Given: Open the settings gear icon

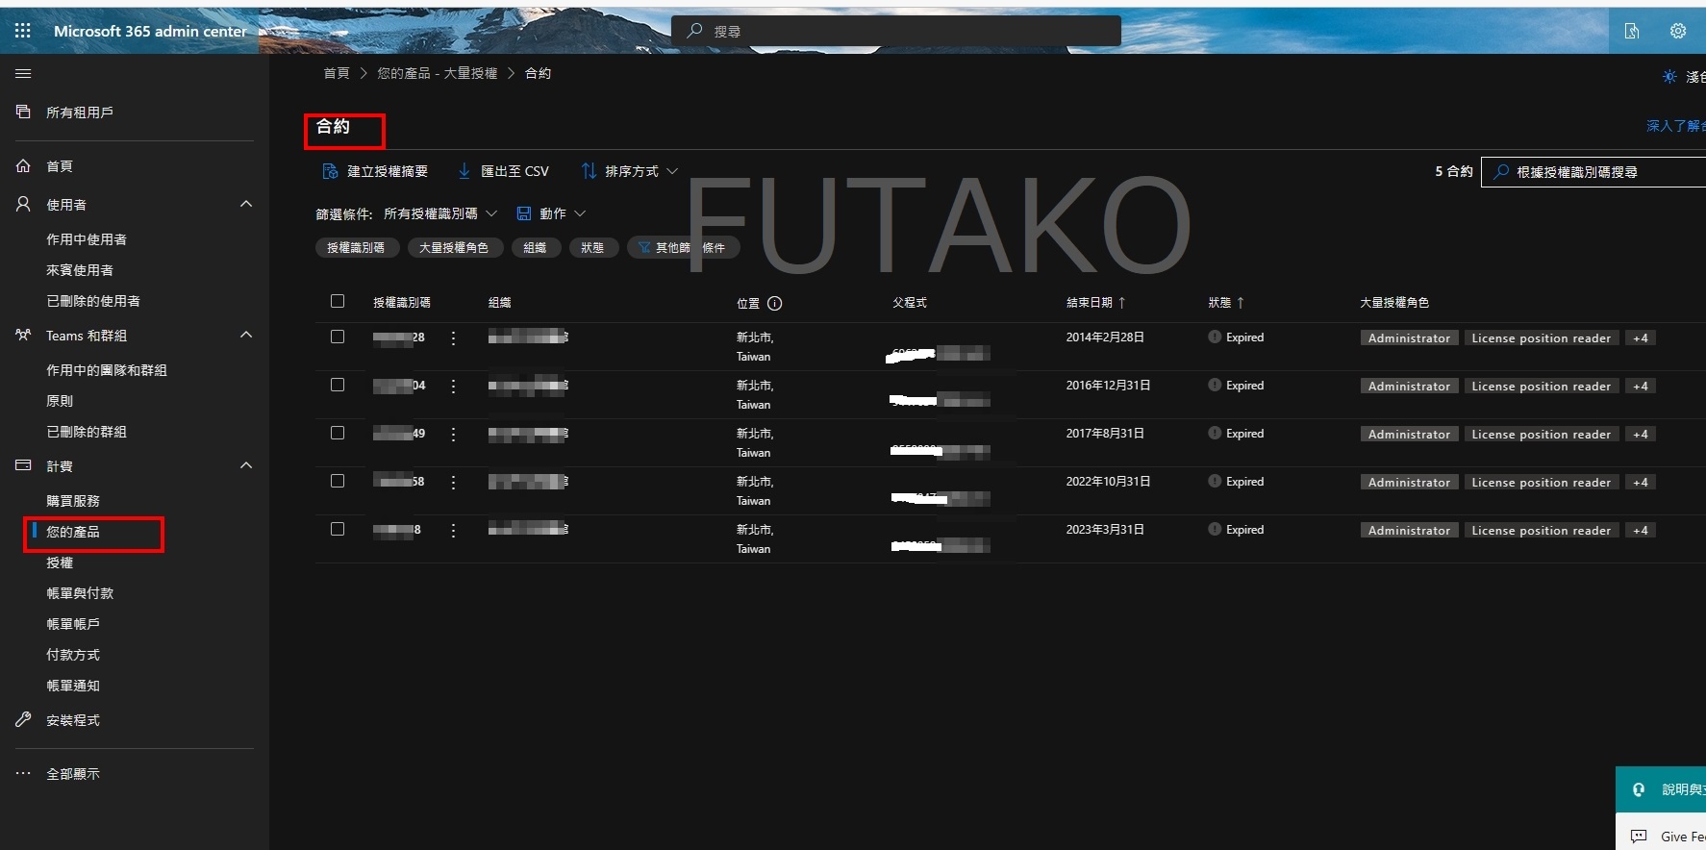Looking at the screenshot, I should pos(1677,31).
